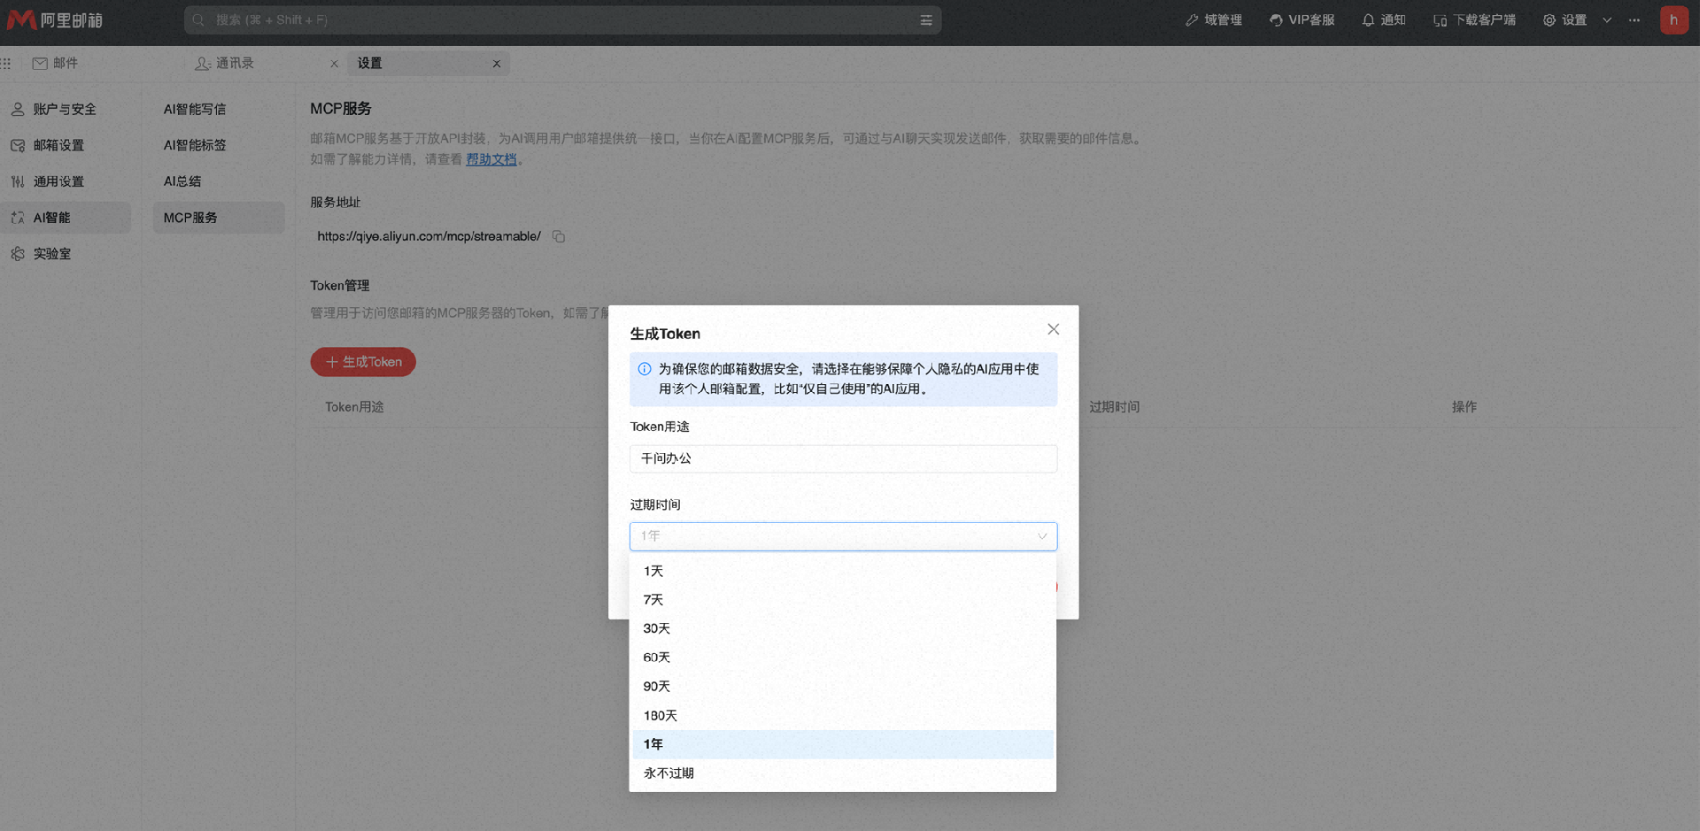This screenshot has width=1700, height=831.
Task: Open AI智能标签 submenu
Action: click(x=219, y=145)
